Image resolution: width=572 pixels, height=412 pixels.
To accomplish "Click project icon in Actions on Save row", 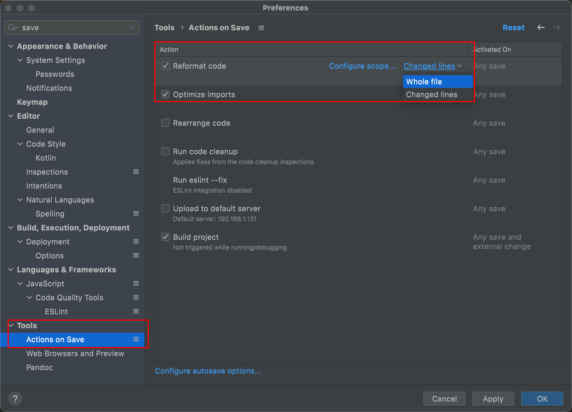I will pyautogui.click(x=136, y=339).
